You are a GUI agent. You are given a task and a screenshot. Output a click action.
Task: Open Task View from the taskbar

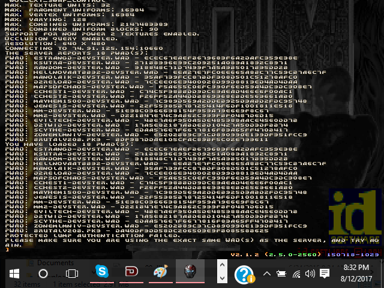click(x=72, y=273)
